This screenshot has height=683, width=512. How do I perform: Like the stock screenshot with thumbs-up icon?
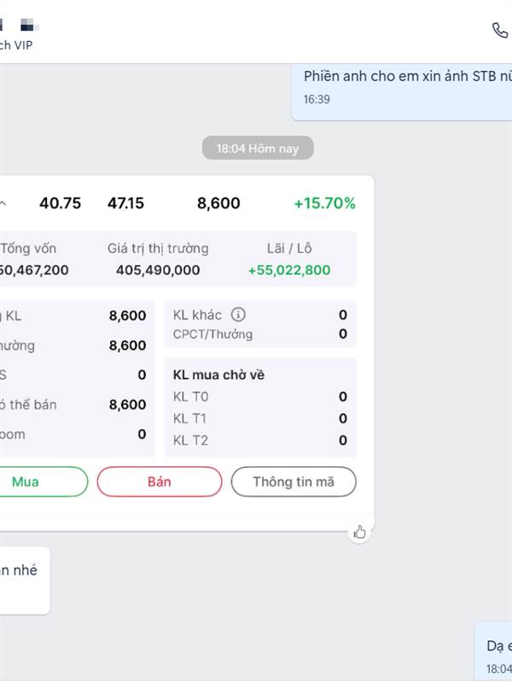click(359, 532)
